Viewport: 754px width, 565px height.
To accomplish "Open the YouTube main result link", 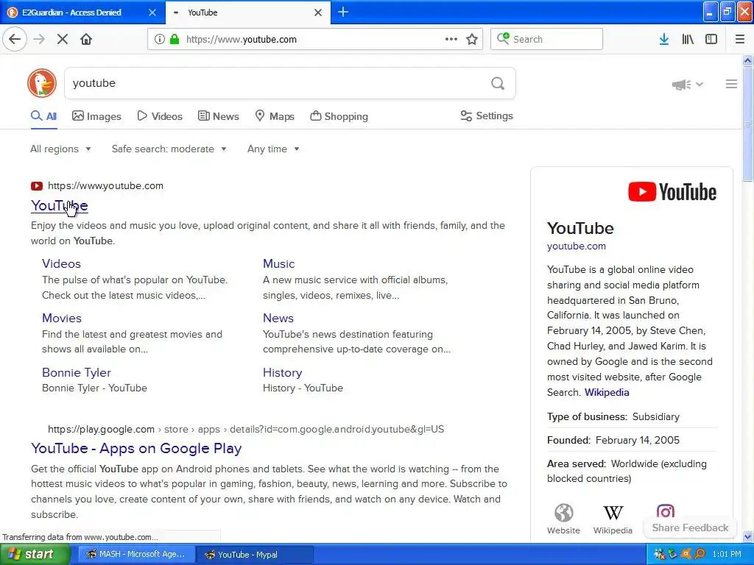I will 60,206.
